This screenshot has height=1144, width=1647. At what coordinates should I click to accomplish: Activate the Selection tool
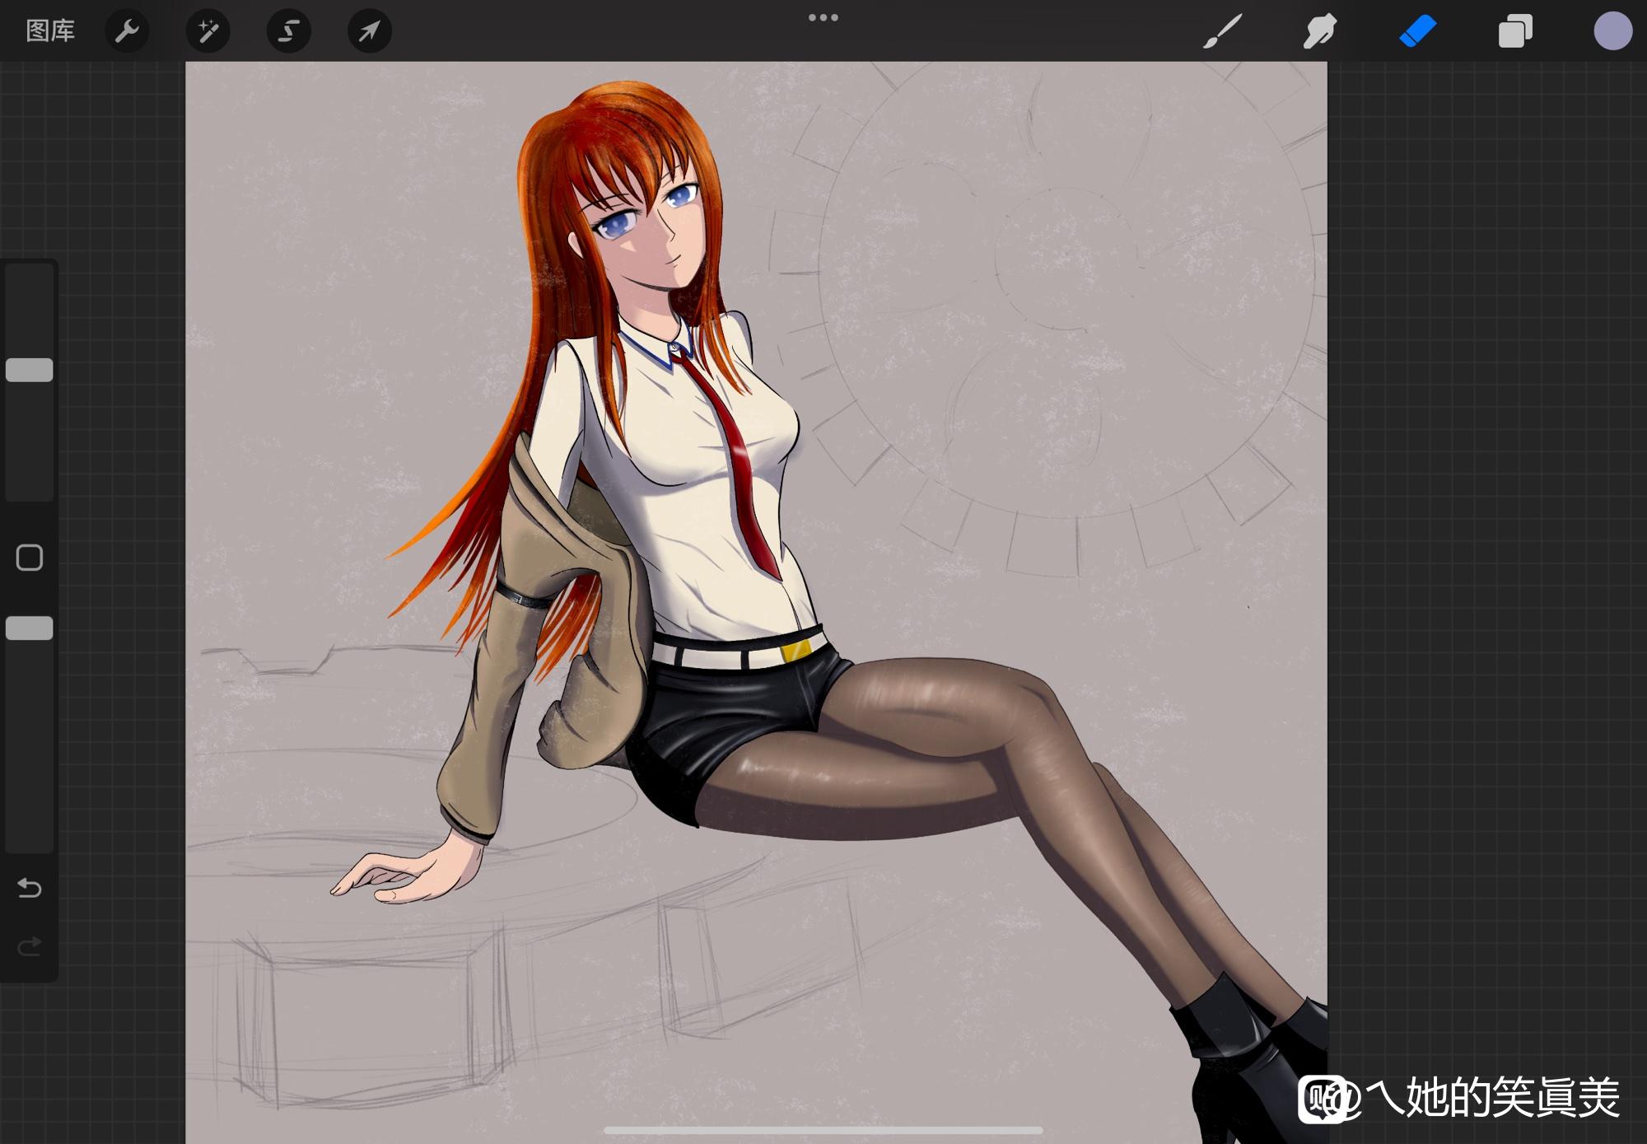pos(288,31)
